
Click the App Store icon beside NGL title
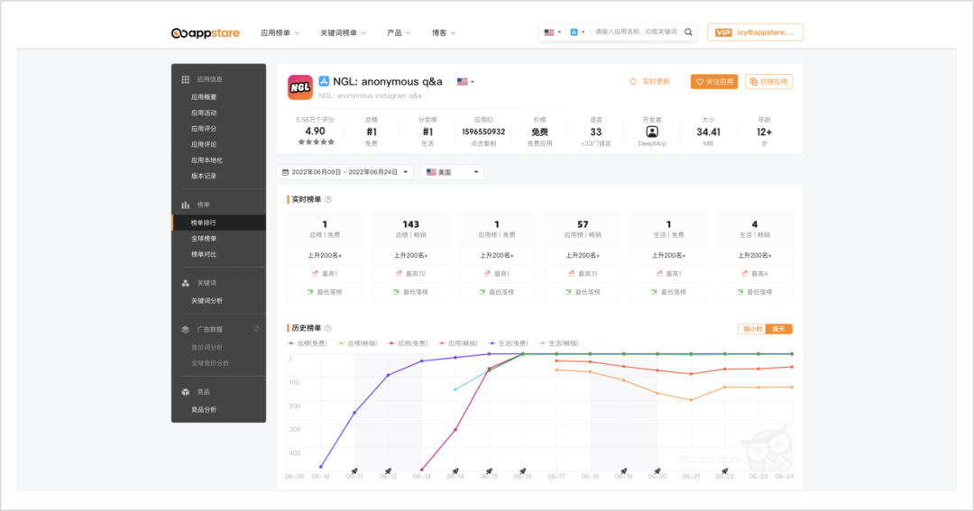(x=324, y=81)
